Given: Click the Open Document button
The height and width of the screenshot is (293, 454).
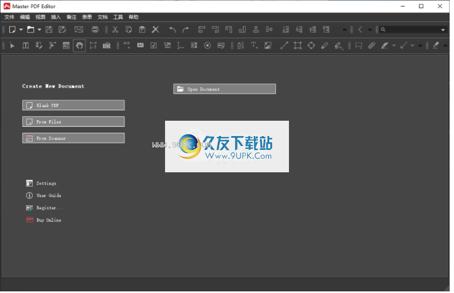Looking at the screenshot, I should (225, 89).
